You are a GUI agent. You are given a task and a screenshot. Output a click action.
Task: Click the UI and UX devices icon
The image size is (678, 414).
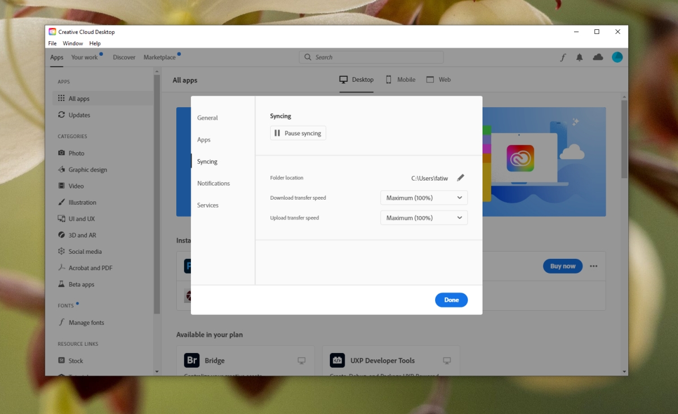pyautogui.click(x=62, y=218)
